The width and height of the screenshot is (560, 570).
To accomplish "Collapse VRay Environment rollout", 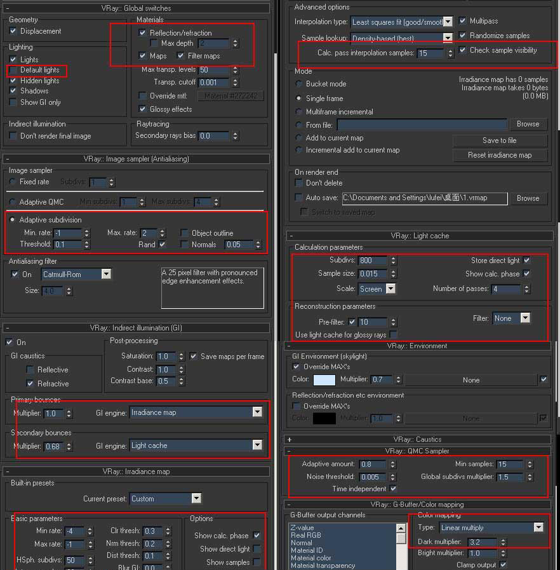I will (417, 346).
